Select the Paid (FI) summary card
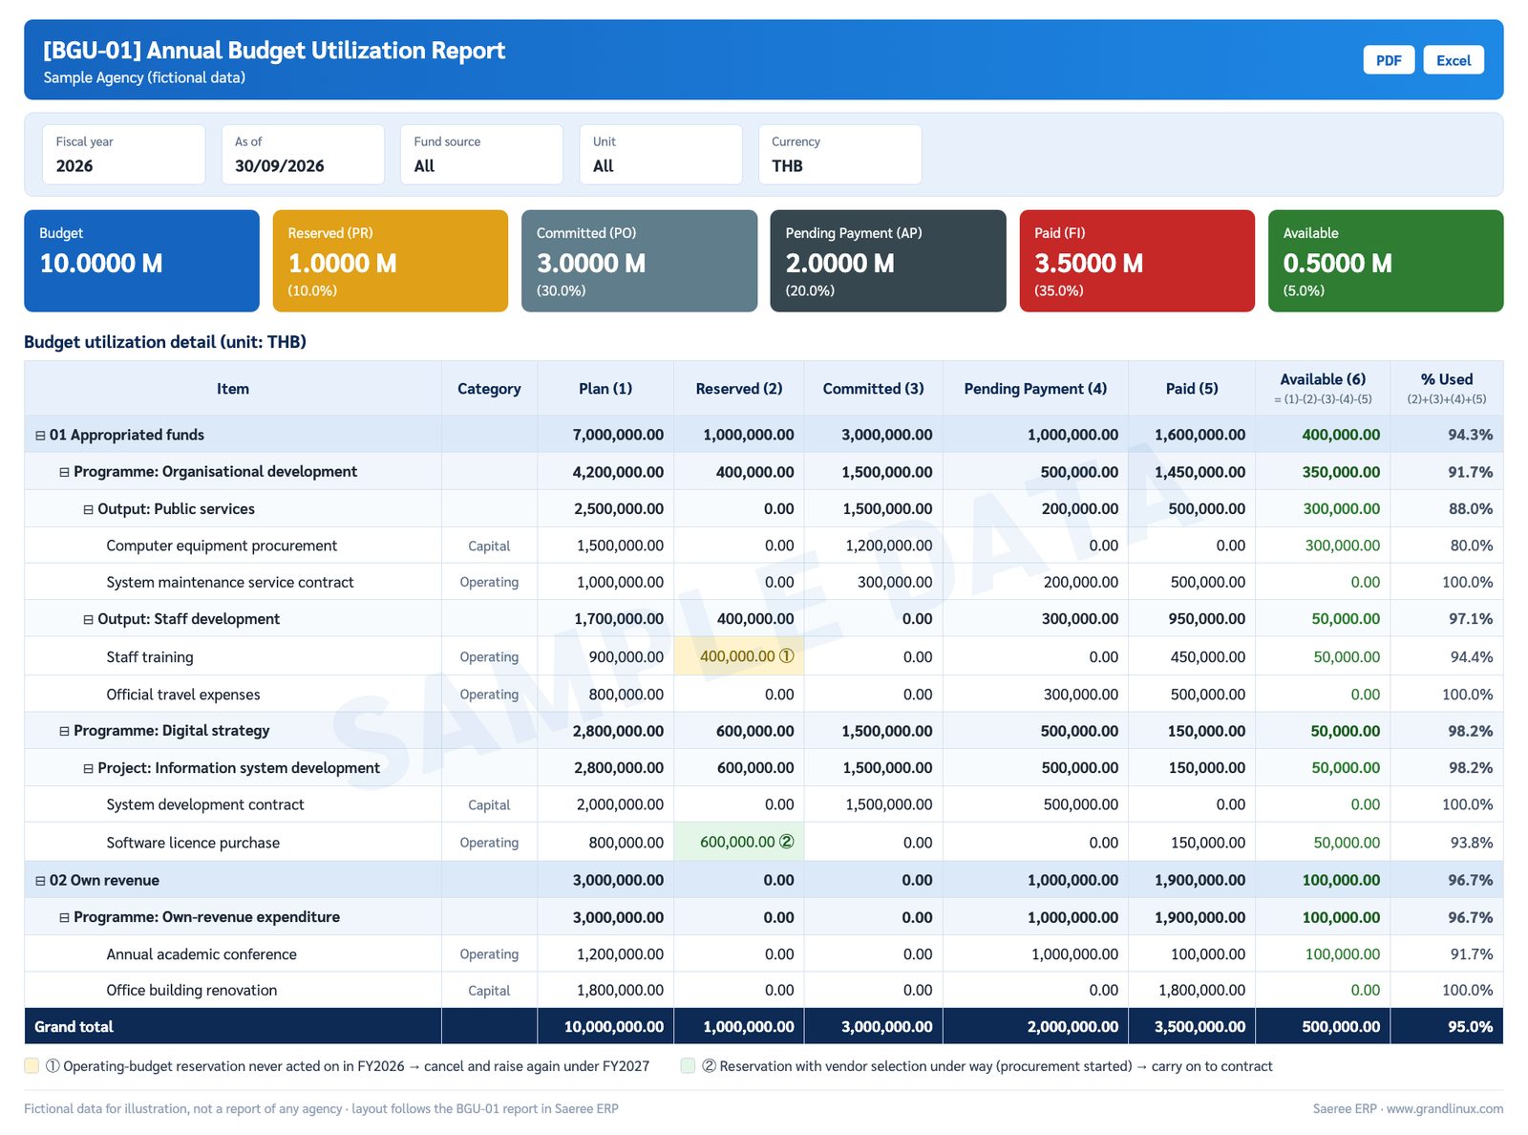 coord(1137,261)
